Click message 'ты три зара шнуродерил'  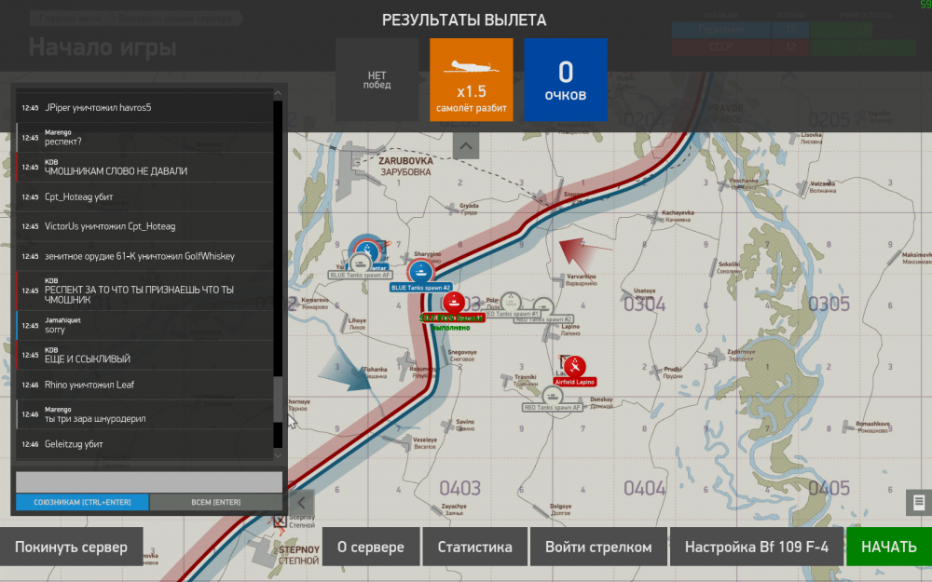pos(144,414)
